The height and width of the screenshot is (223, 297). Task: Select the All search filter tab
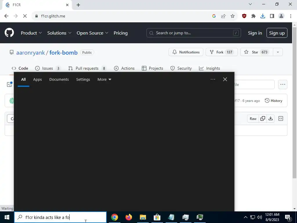pos(23,80)
